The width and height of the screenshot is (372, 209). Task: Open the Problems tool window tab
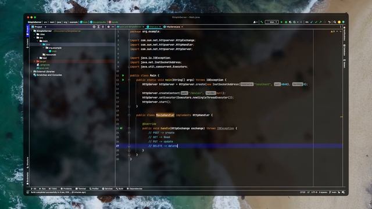coord(66,189)
